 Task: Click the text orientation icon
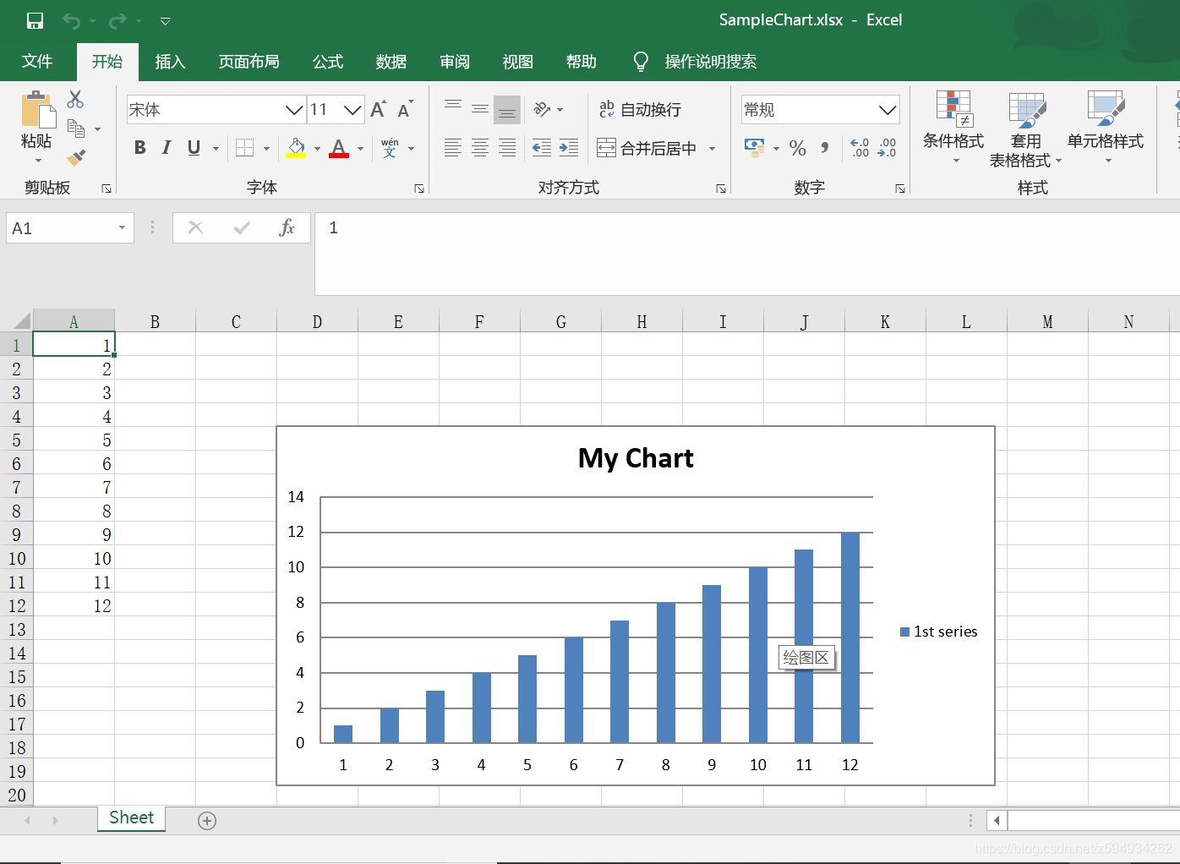[x=543, y=109]
